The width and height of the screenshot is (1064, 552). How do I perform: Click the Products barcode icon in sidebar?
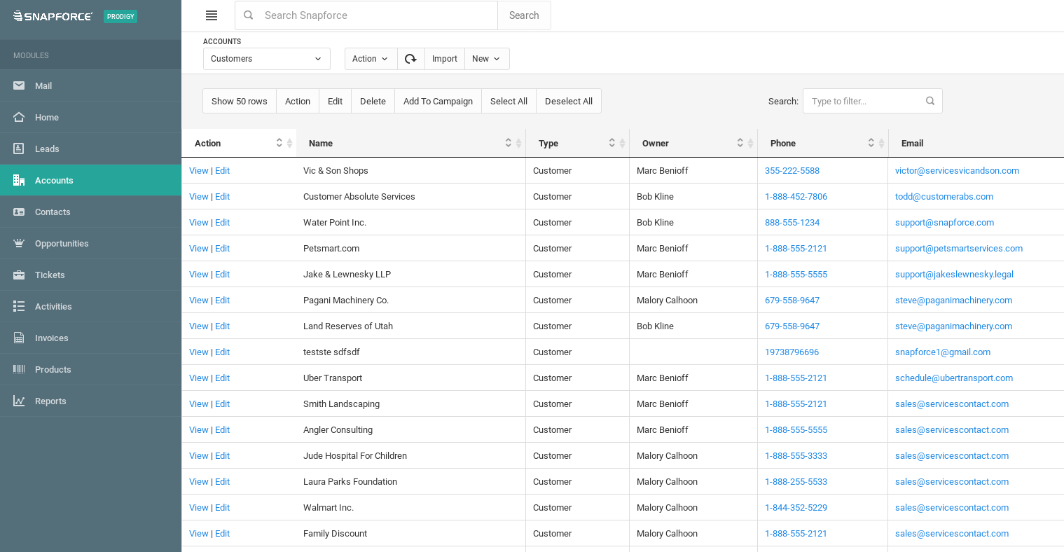pos(19,369)
